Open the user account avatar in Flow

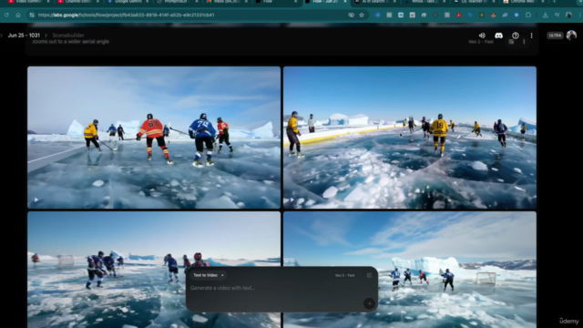(571, 36)
